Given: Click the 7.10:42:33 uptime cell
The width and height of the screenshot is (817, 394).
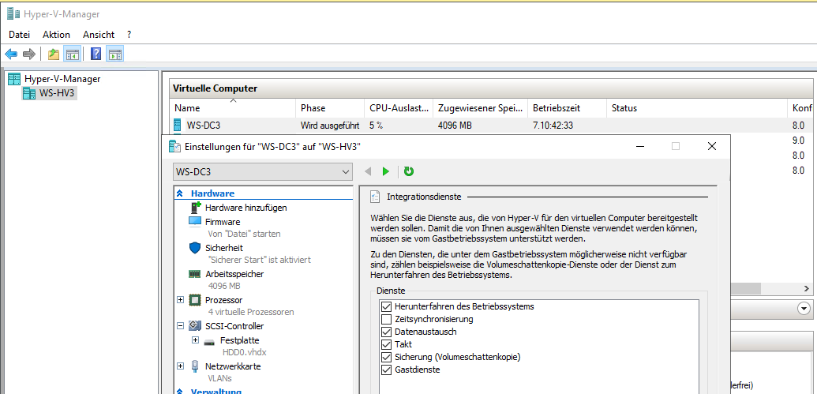Looking at the screenshot, I should click(553, 125).
